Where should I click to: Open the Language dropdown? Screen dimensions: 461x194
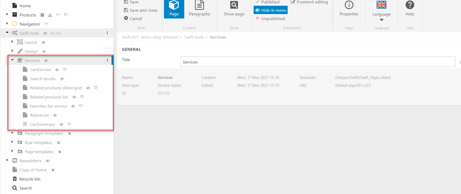point(381,15)
